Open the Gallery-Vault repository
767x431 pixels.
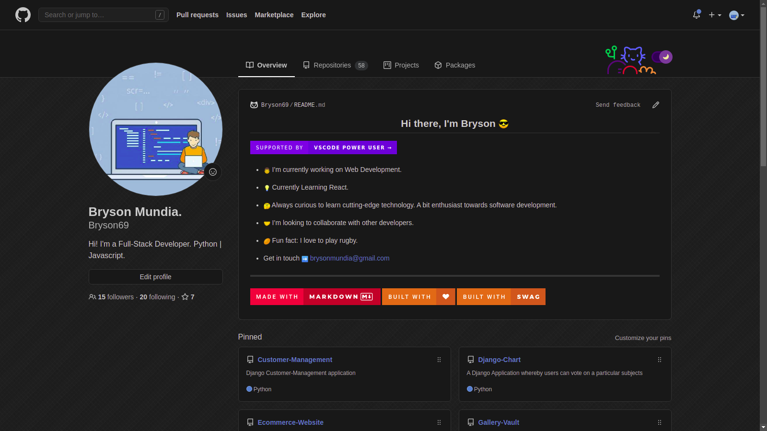click(499, 422)
